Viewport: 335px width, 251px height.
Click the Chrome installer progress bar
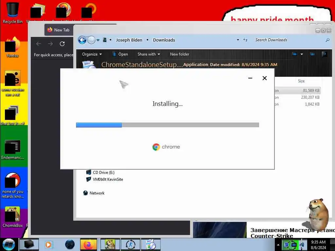point(167,125)
